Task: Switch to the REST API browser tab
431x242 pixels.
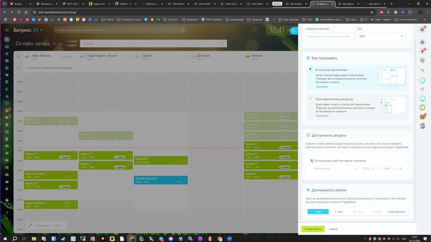Action: pos(72,4)
